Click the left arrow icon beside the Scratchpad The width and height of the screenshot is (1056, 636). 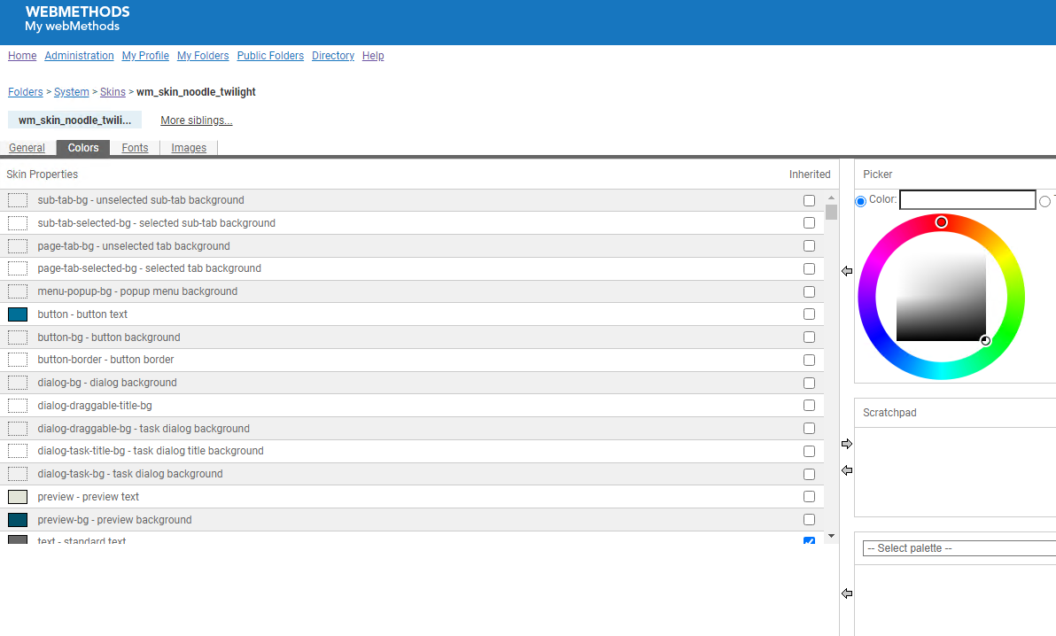[847, 470]
